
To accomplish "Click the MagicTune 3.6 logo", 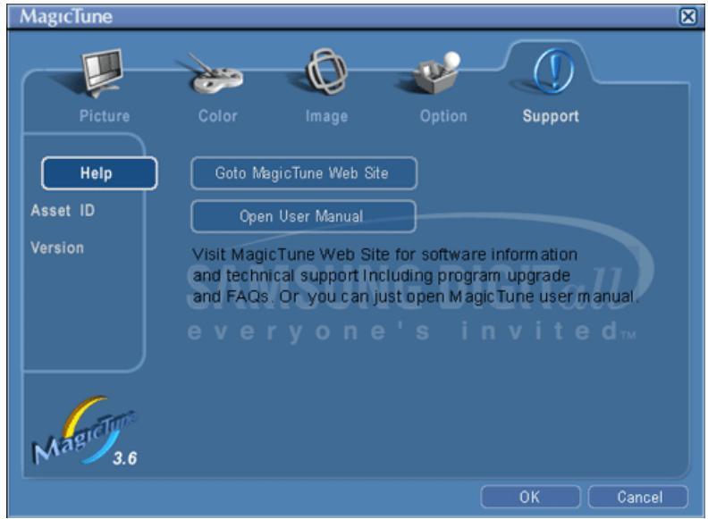I will point(85,431).
